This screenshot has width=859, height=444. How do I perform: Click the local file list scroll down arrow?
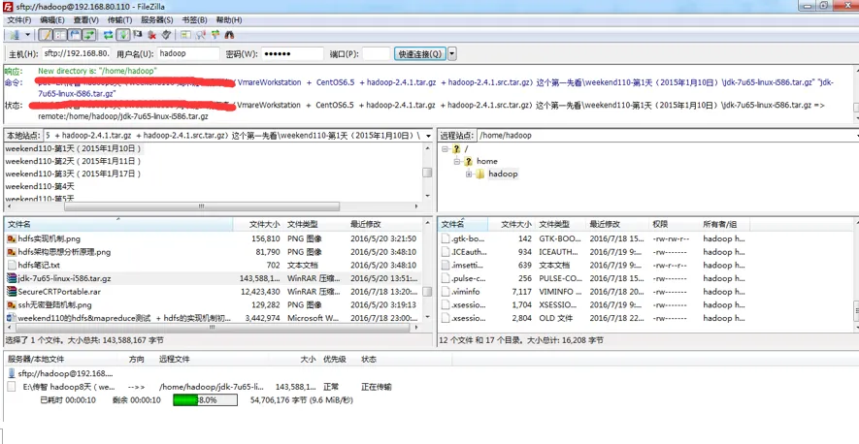(x=427, y=318)
